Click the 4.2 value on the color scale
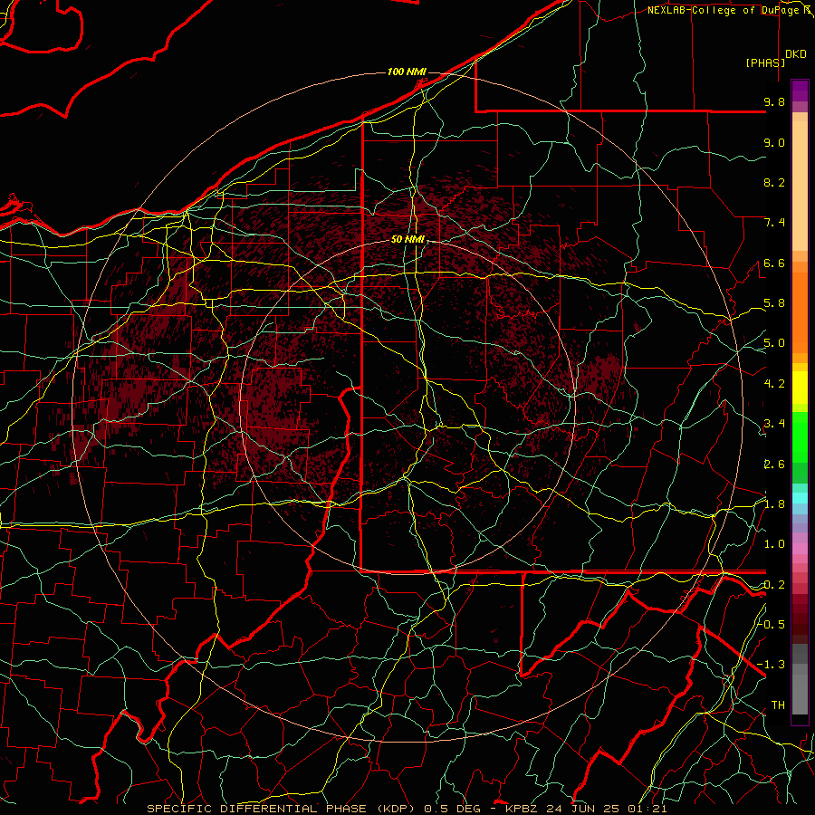815x815 pixels. (774, 384)
